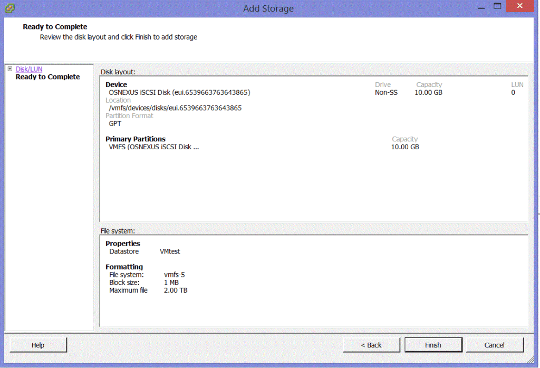Click the GPT partition format value

tap(115, 124)
